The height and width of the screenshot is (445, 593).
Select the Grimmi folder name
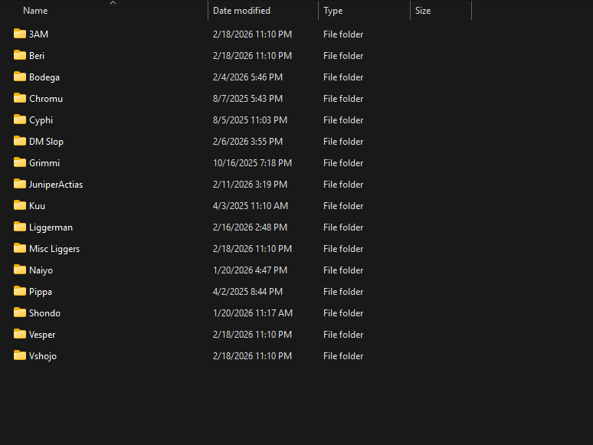44,163
